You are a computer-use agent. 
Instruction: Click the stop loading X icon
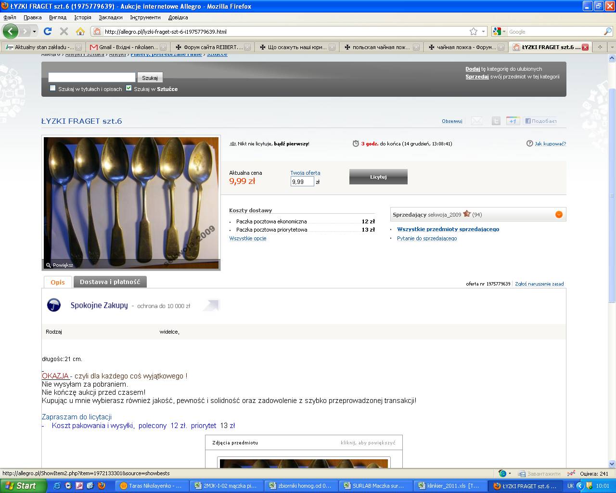point(64,31)
